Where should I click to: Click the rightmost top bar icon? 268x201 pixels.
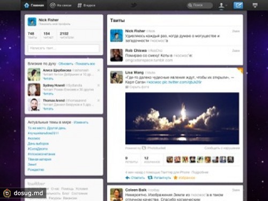tap(255, 5)
